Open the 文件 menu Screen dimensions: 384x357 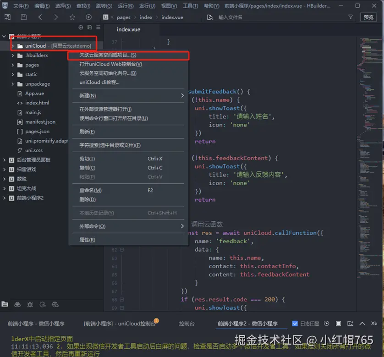21,5
